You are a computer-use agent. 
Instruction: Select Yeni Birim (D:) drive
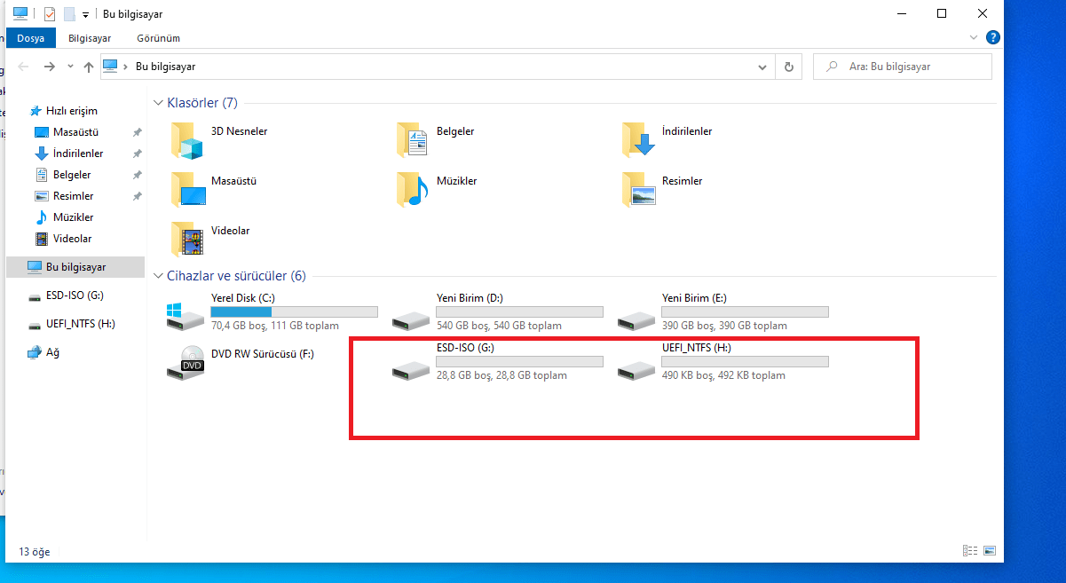pos(498,312)
